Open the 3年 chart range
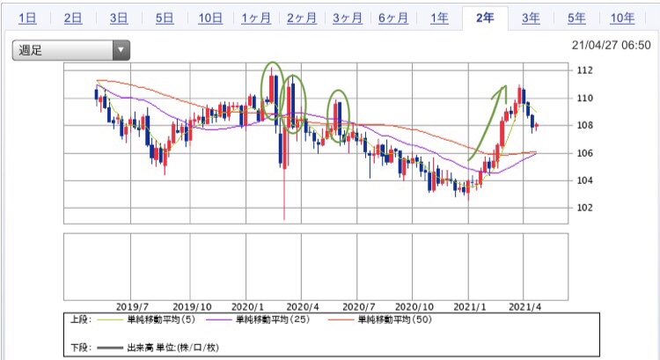660x360 pixels. pyautogui.click(x=531, y=18)
